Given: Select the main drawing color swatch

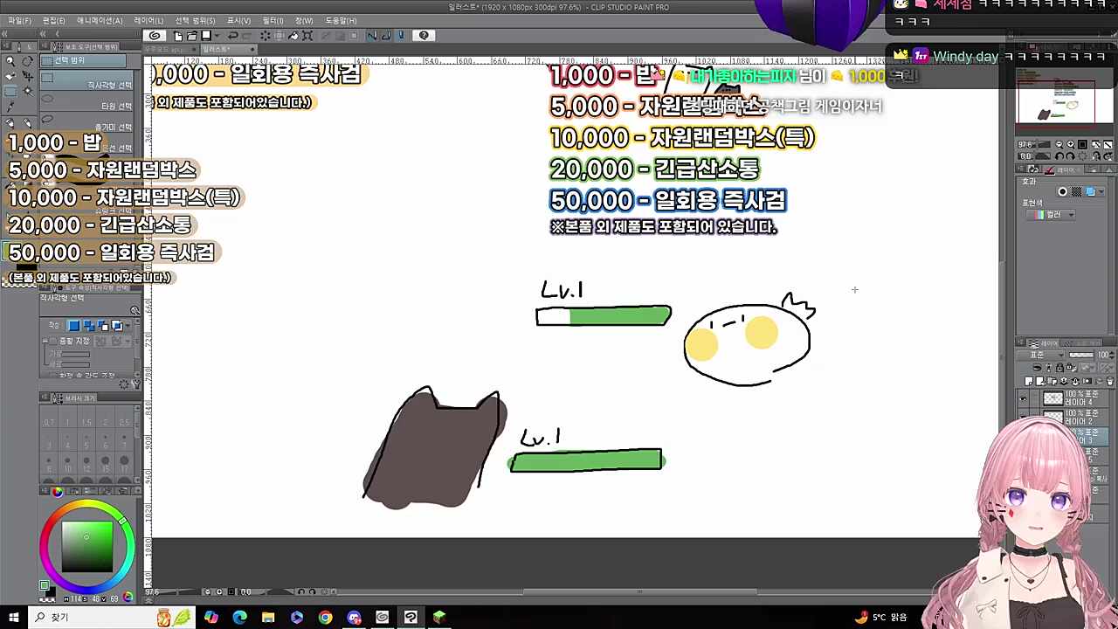Looking at the screenshot, I should click(x=45, y=586).
